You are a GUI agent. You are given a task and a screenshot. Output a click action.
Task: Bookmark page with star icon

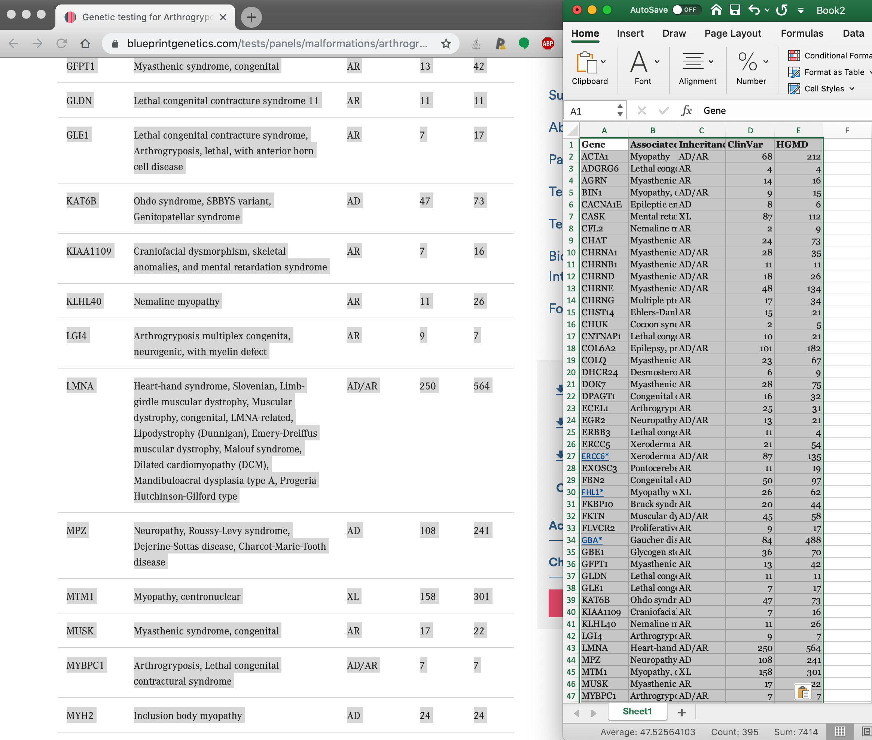coord(446,43)
